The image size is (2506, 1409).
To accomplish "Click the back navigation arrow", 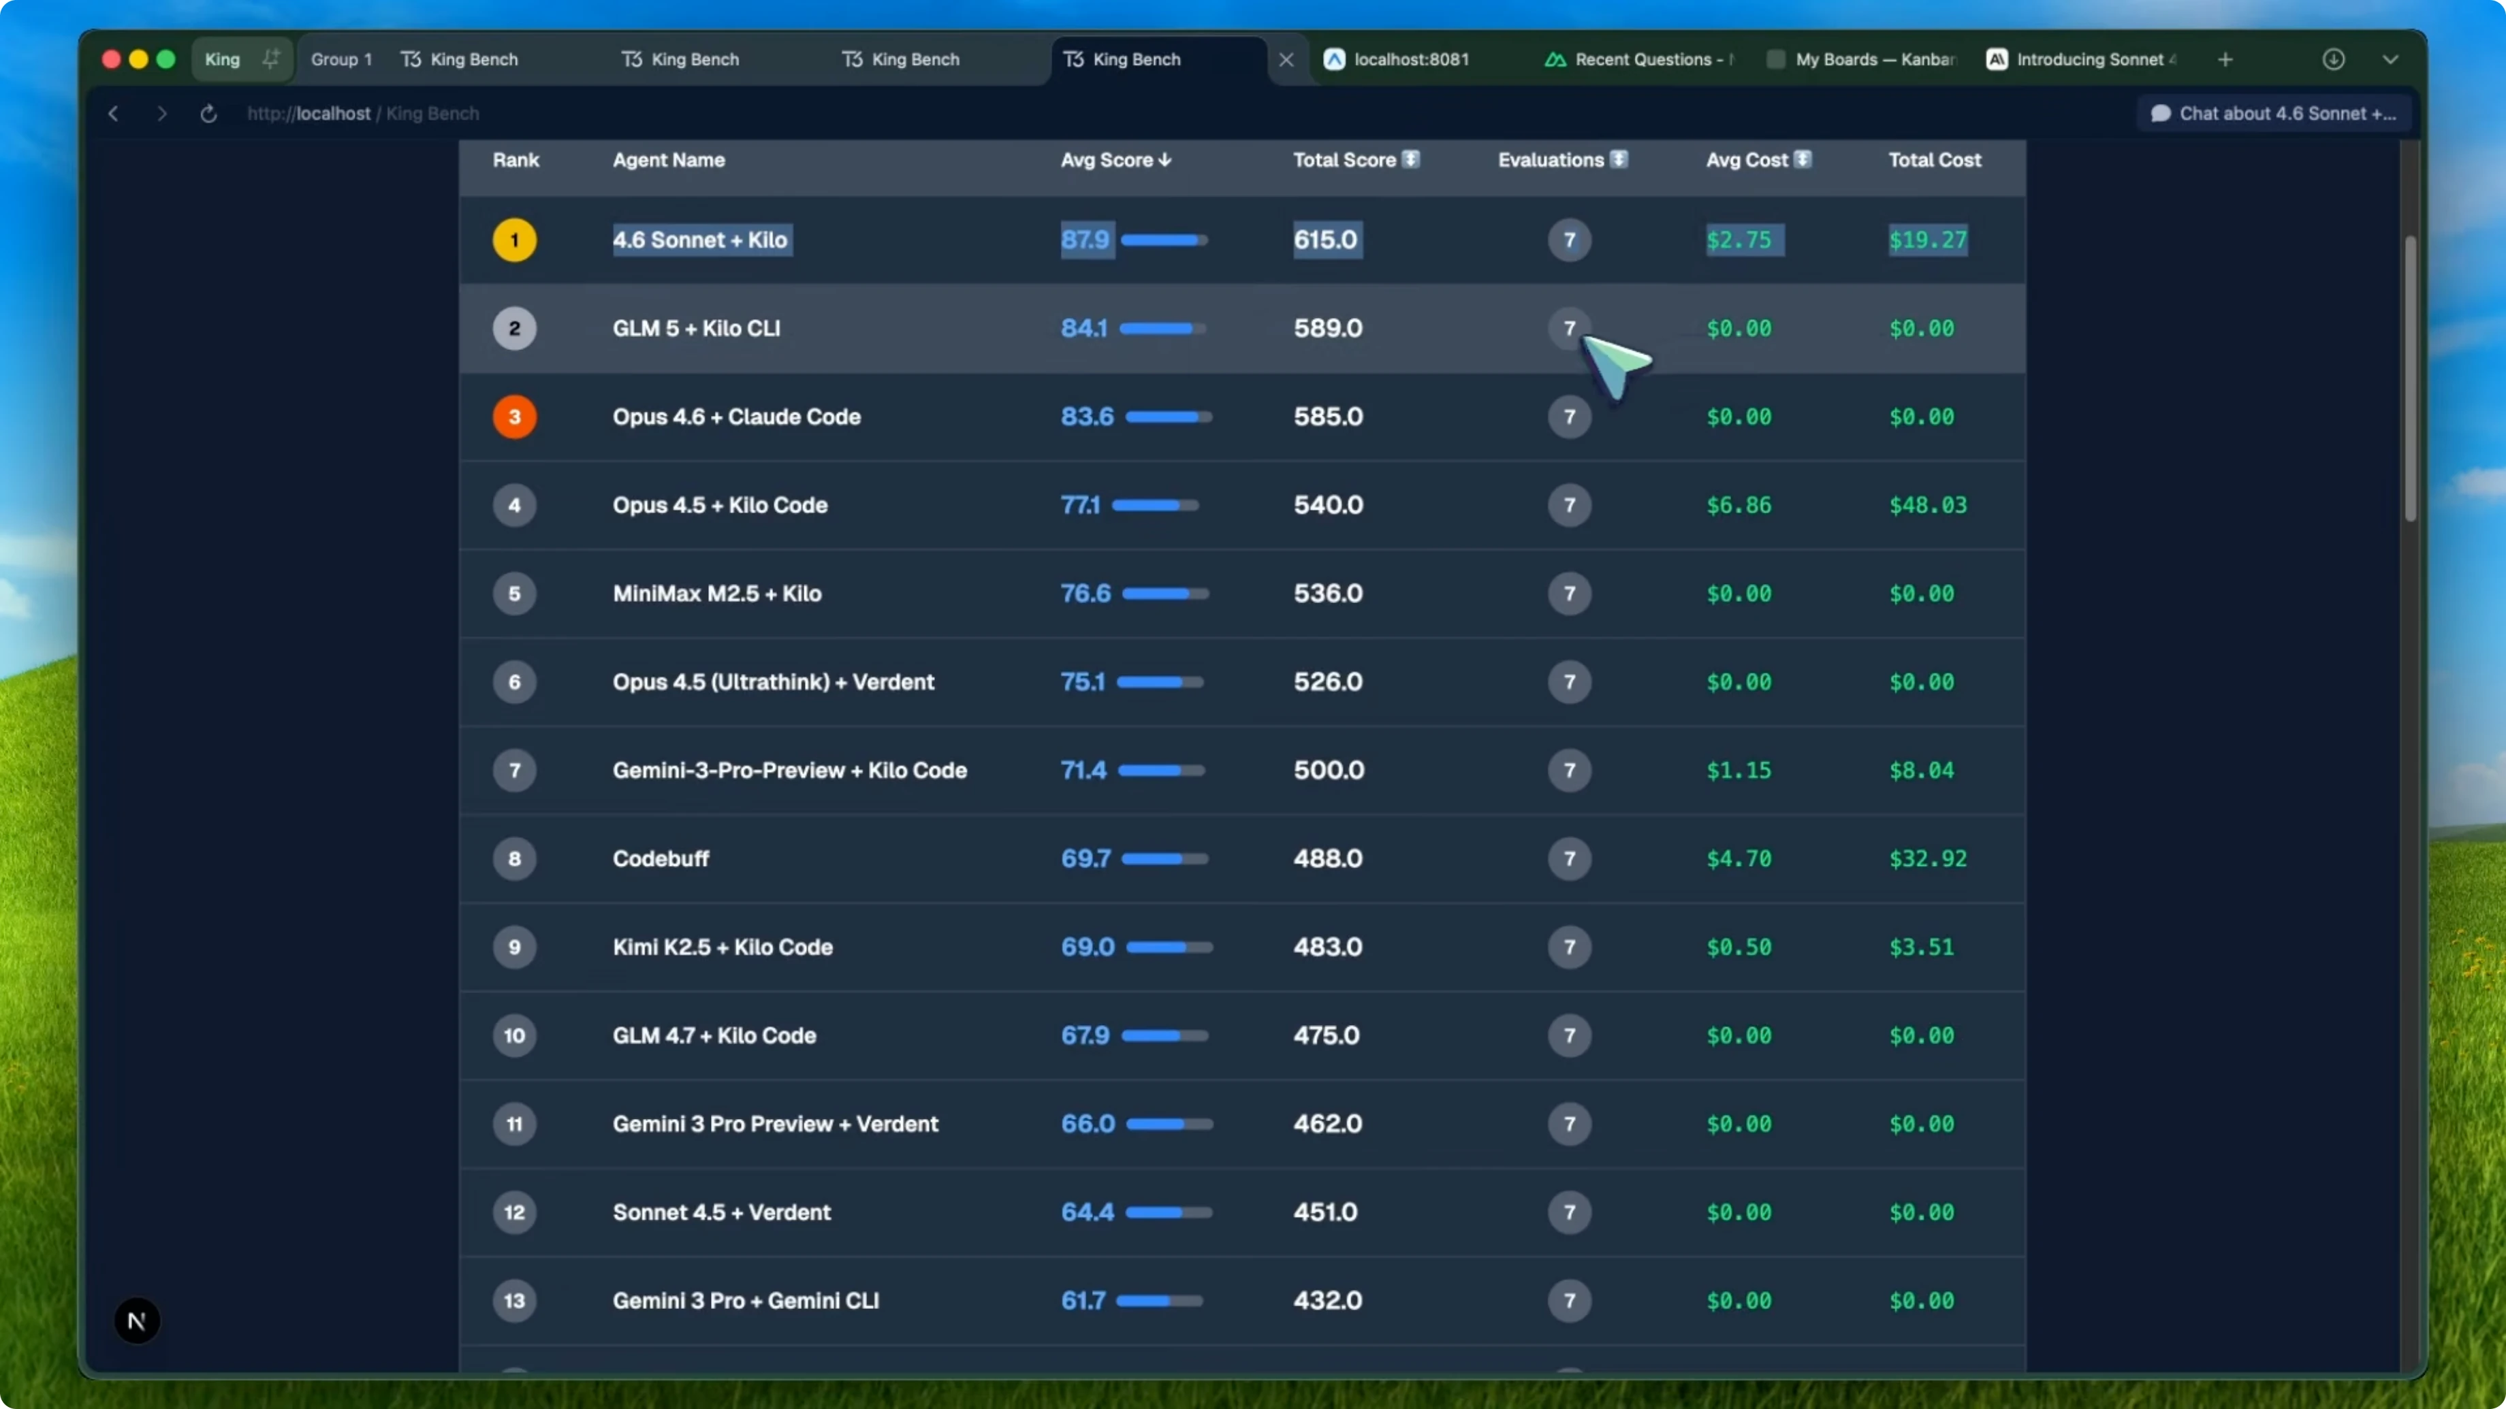I will 113,114.
